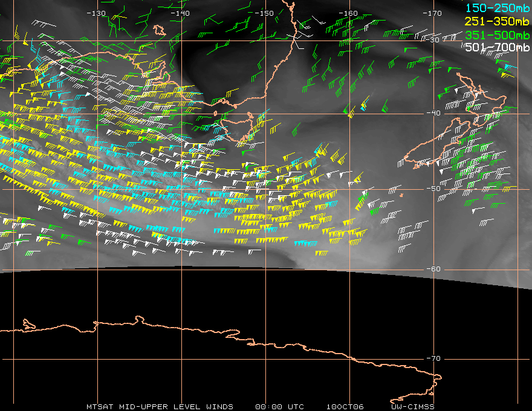Click the -150 longitude label

pos(264,13)
